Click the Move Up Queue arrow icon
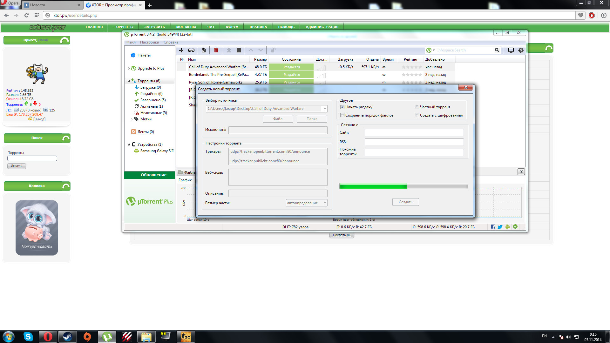This screenshot has width=610, height=343. click(x=251, y=50)
